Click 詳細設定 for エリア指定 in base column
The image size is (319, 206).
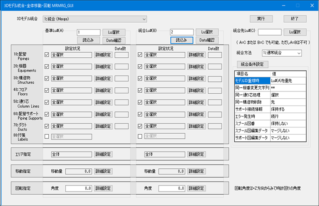click(103, 154)
